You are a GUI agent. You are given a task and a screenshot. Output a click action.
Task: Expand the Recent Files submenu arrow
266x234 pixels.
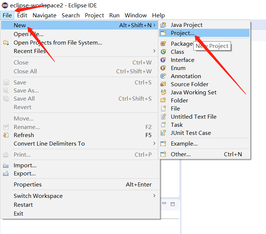pyautogui.click(x=154, y=51)
